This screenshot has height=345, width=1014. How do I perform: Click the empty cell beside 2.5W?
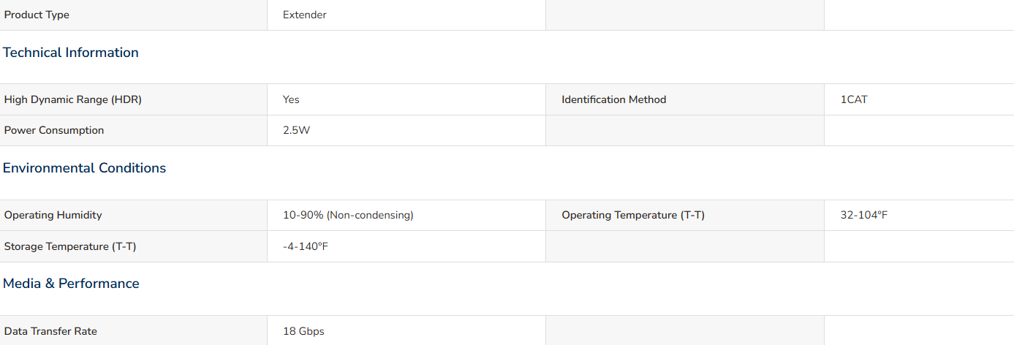point(685,130)
